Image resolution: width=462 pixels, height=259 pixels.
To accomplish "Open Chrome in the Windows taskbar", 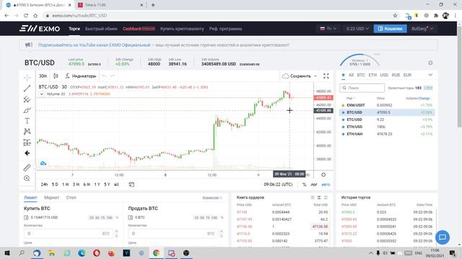I will 156,253.
